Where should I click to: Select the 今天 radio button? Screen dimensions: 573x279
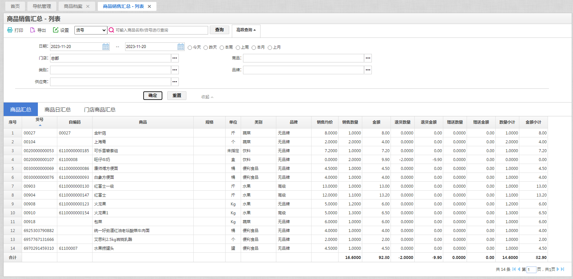(x=190, y=48)
